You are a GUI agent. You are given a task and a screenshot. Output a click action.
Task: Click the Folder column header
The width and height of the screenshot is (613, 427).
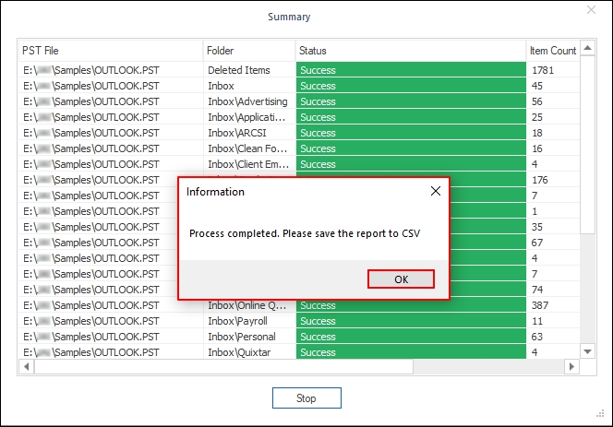(x=249, y=51)
